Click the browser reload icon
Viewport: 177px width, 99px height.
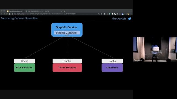[x=7, y=14]
